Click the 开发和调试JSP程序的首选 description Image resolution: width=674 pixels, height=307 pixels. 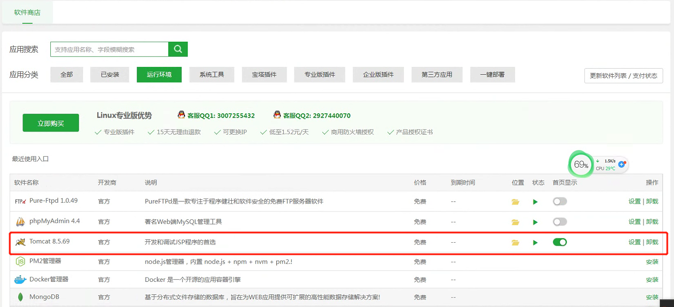click(x=180, y=242)
